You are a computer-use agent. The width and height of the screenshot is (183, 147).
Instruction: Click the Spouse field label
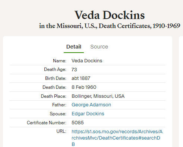click(x=58, y=114)
